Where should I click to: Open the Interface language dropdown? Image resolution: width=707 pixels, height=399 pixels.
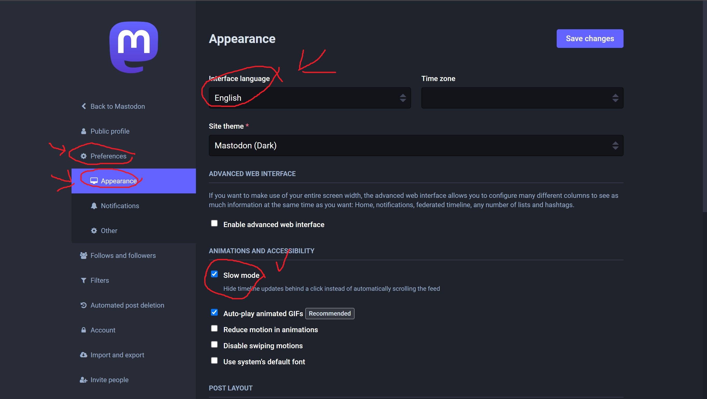(x=310, y=98)
